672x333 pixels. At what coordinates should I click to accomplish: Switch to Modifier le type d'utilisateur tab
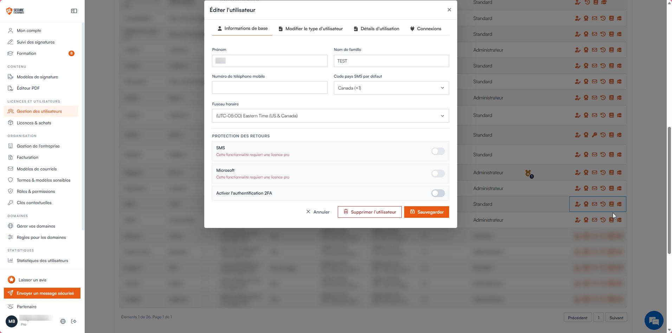point(311,29)
